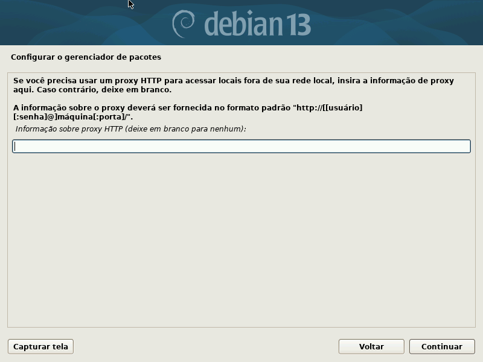
Task: Select the "Configurar o gerenciador de pacotes" heading
Action: (x=86, y=57)
